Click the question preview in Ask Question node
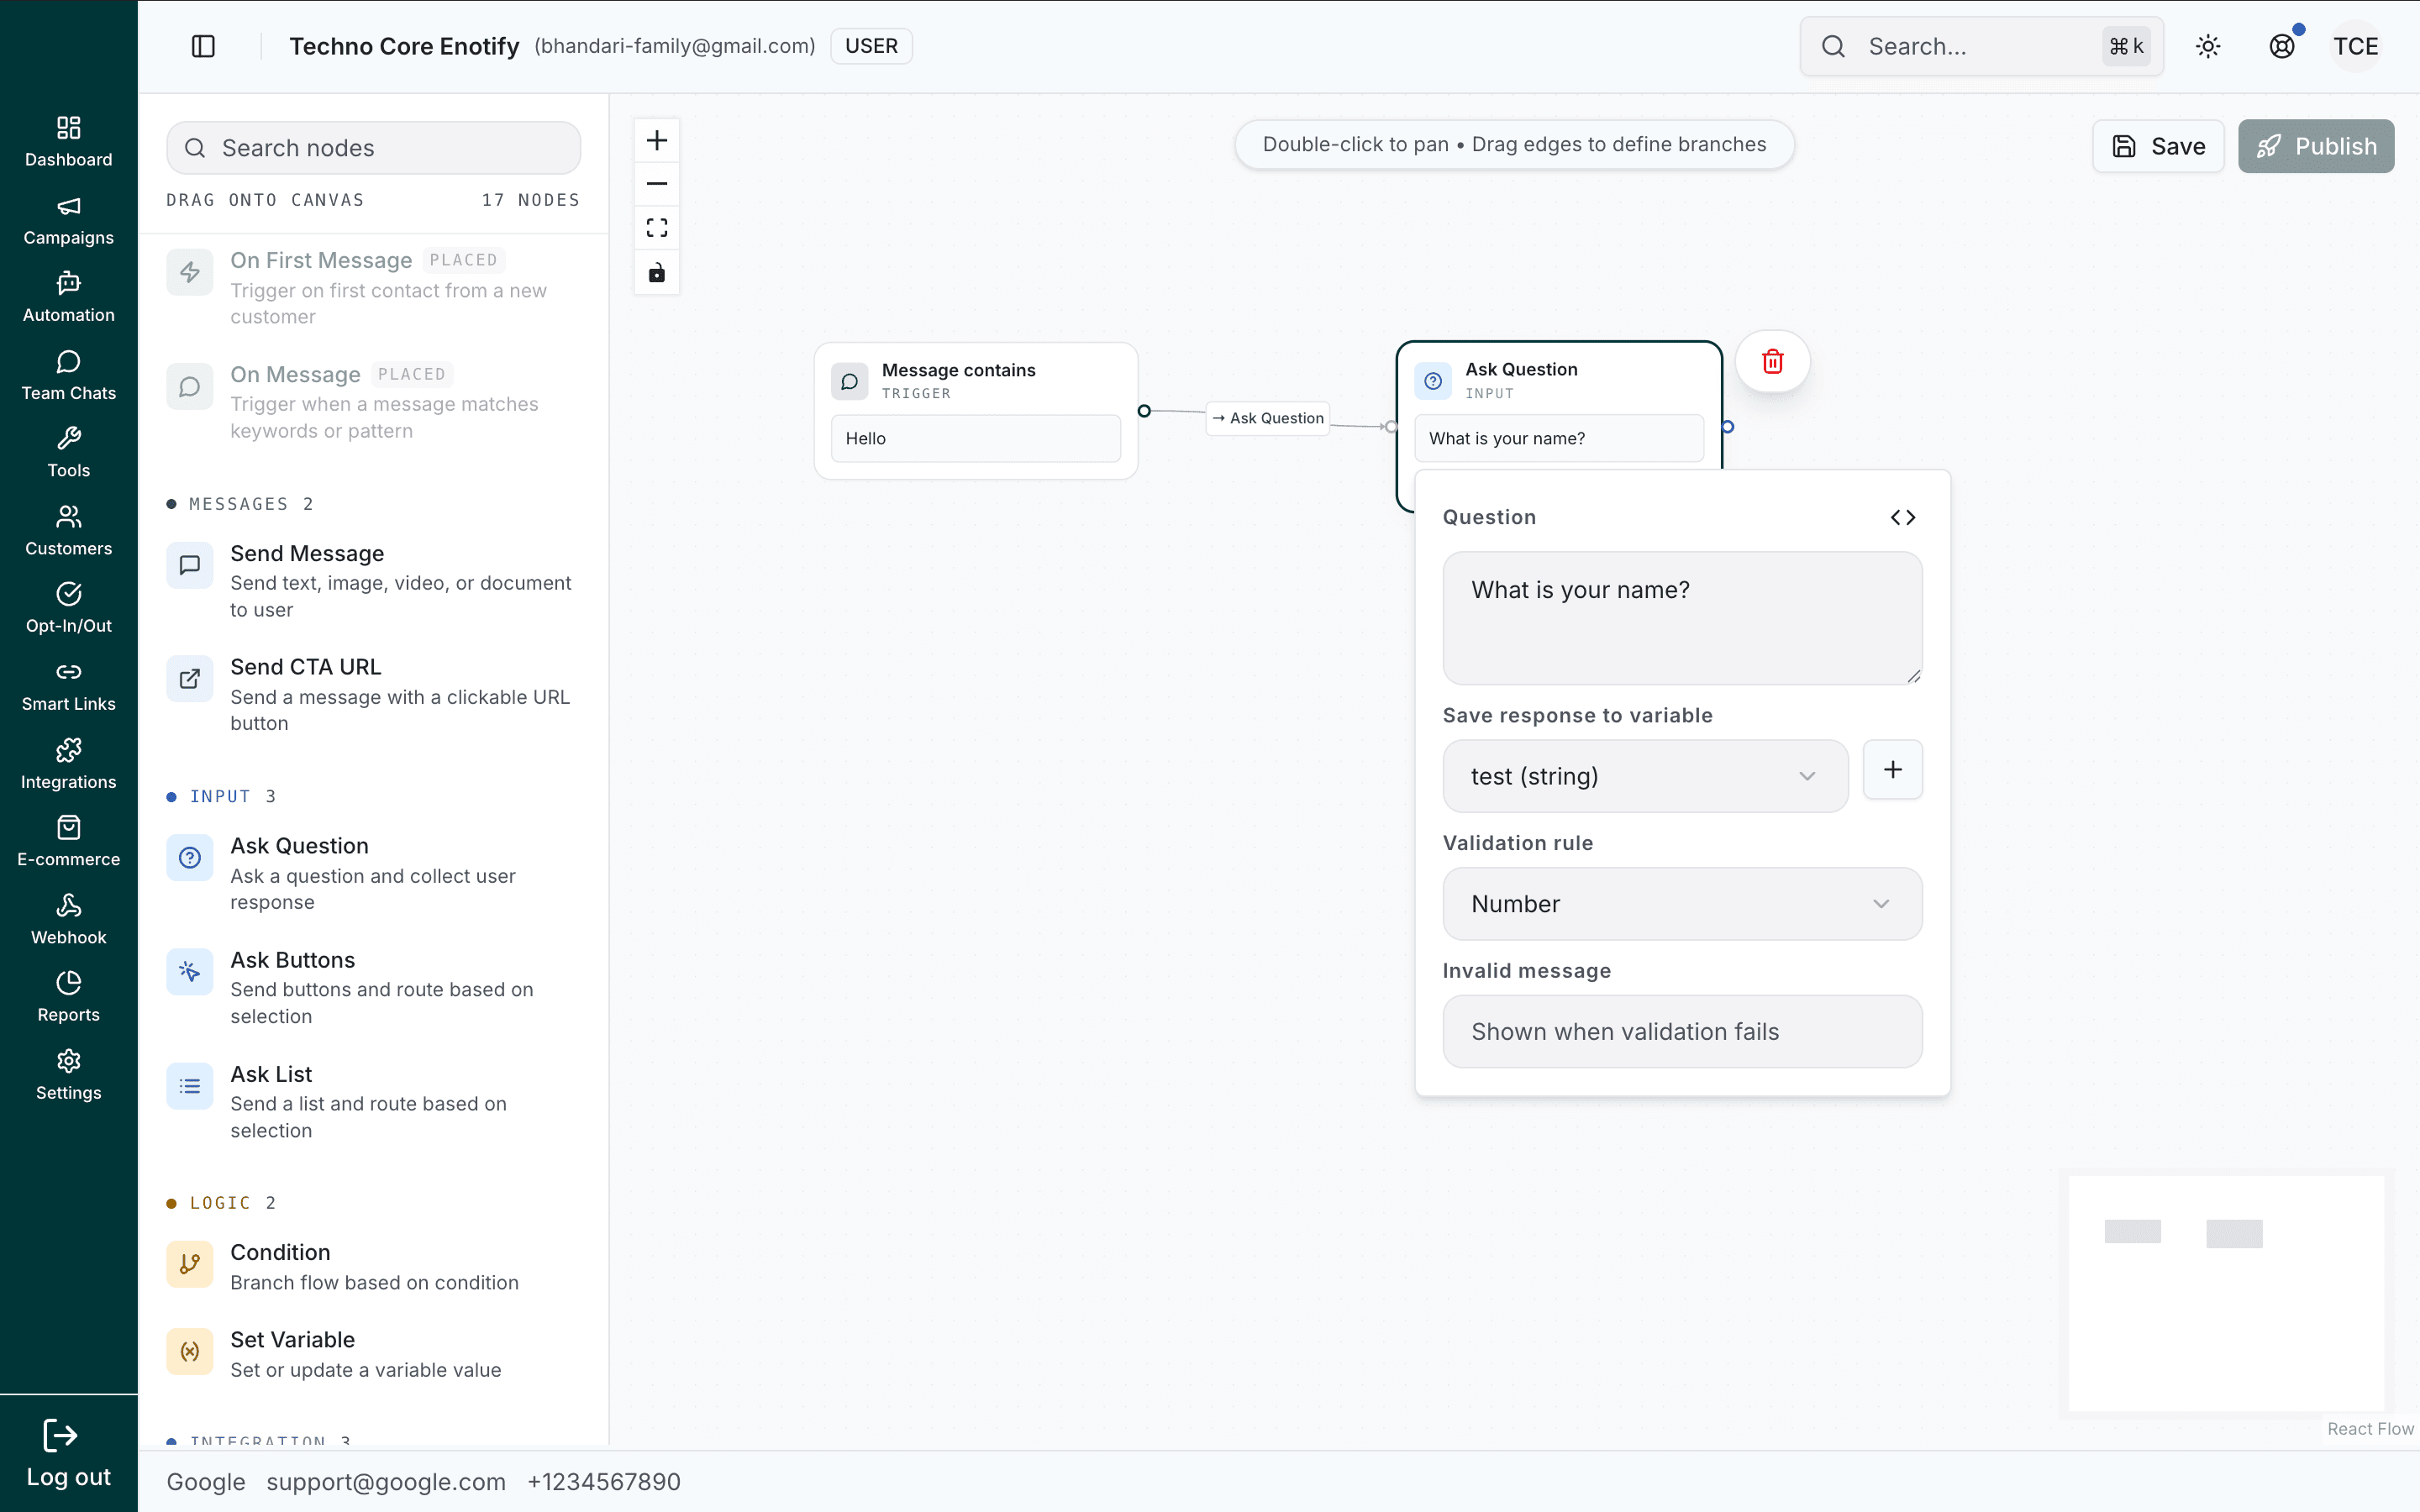The height and width of the screenshot is (1512, 2420). coord(1559,438)
